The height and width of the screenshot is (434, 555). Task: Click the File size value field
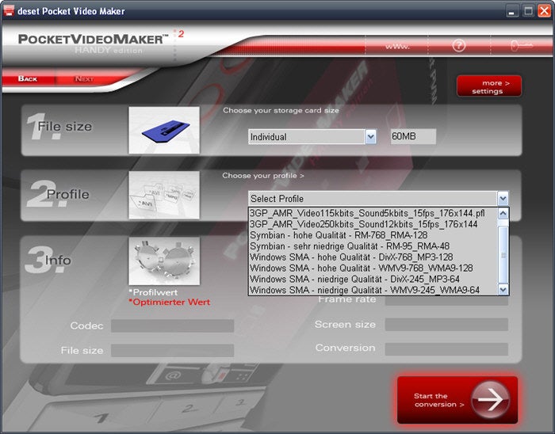(172, 350)
